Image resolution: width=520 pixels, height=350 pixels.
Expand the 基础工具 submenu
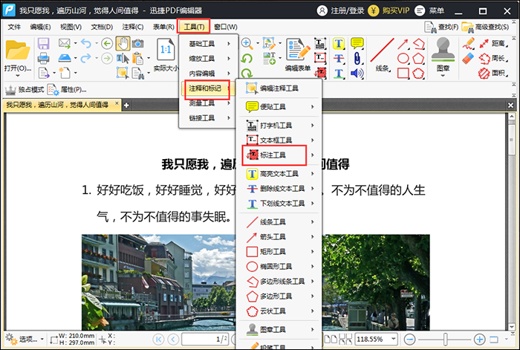(x=209, y=43)
